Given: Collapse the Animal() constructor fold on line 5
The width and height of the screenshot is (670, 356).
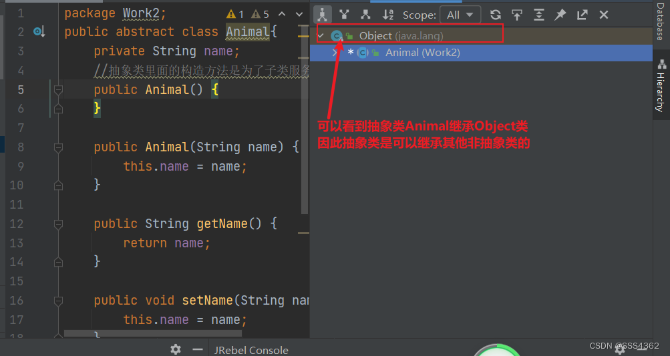Looking at the screenshot, I should tap(58, 90).
